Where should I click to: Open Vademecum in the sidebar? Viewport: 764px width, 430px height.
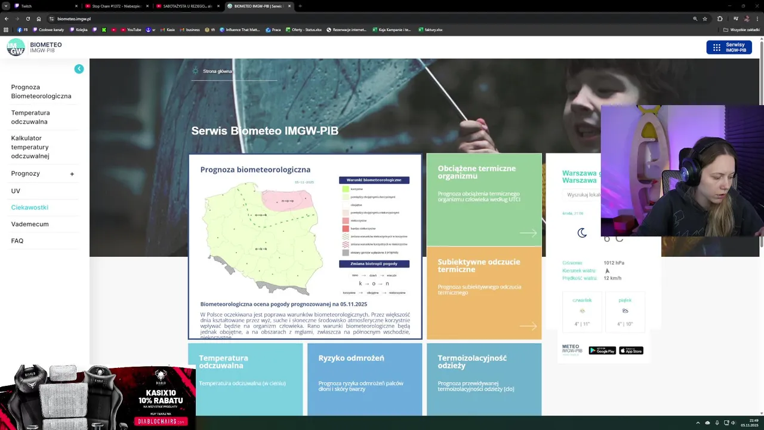pyautogui.click(x=30, y=224)
